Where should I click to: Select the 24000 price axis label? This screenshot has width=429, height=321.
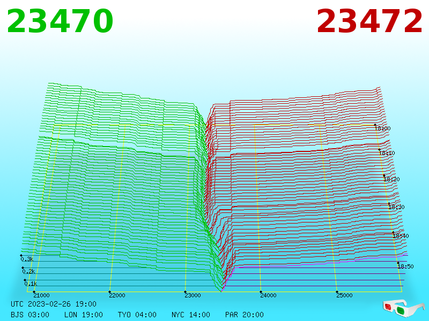pos(268,295)
